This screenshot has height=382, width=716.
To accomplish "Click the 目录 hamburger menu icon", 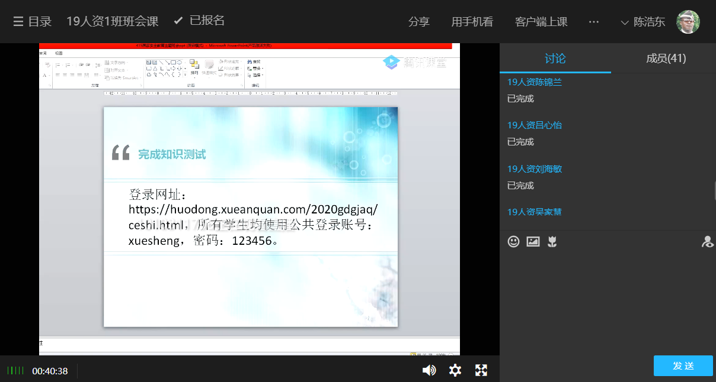I will click(x=18, y=22).
